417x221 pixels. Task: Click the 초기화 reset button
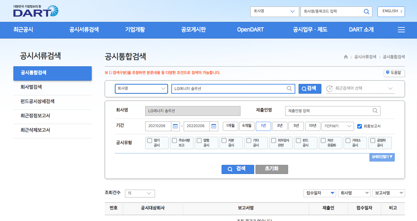click(272, 169)
